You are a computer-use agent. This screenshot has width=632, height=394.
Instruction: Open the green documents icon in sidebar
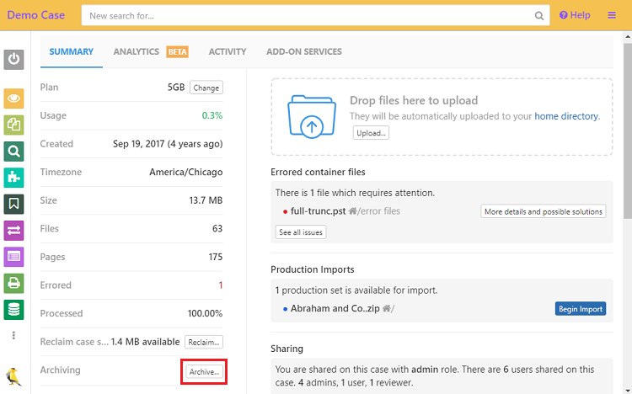(x=14, y=125)
